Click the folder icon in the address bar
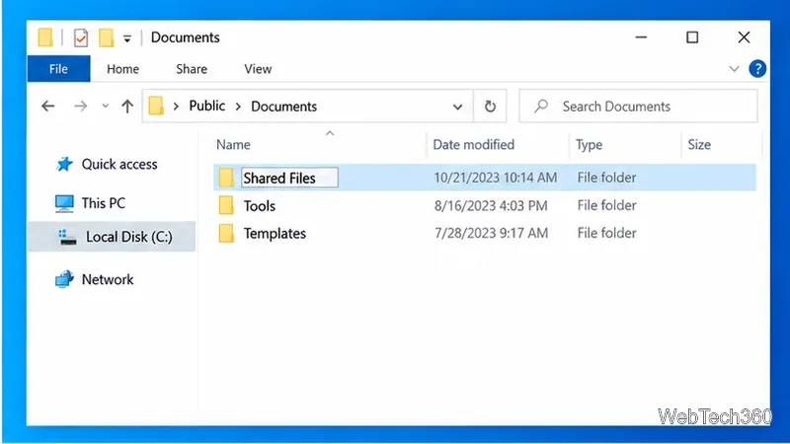790x444 pixels. pos(156,106)
